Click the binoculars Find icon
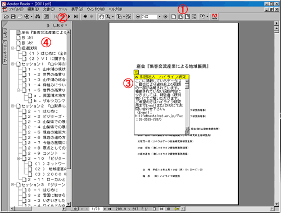 (38, 17)
